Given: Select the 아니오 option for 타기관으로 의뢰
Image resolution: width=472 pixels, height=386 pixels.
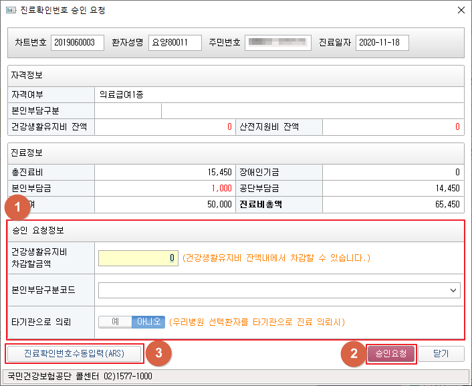Looking at the screenshot, I should click(148, 322).
